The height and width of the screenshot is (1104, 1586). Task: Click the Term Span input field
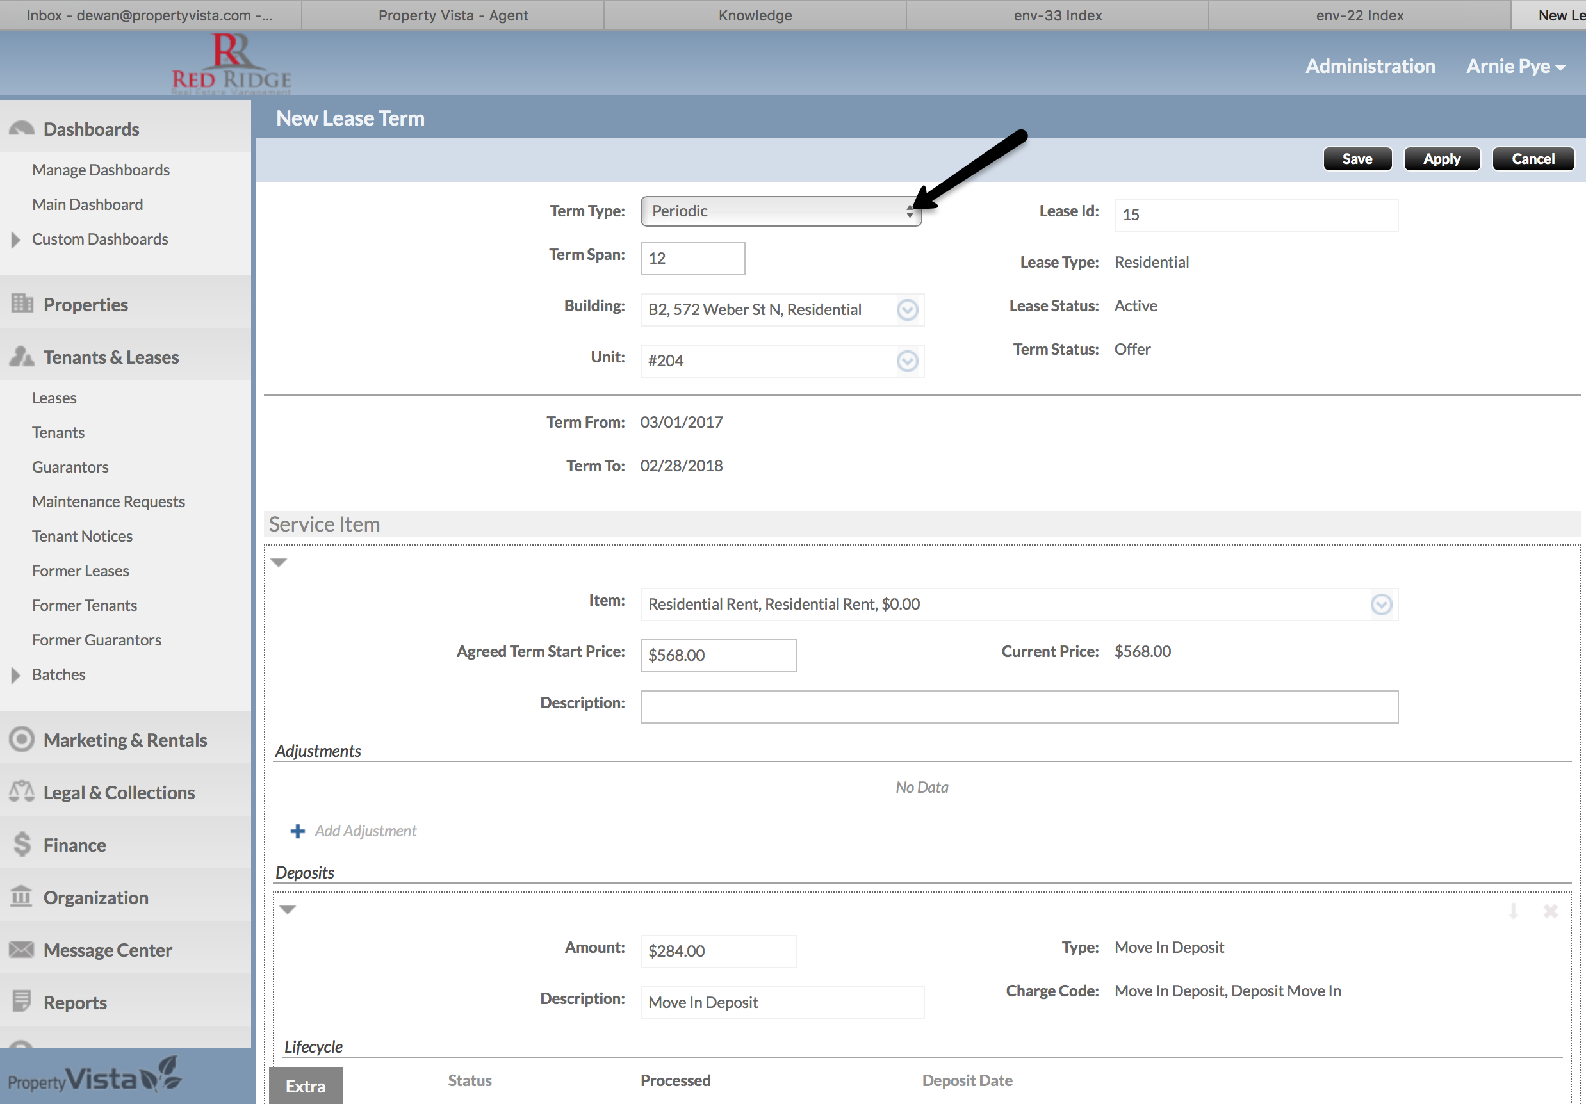[692, 259]
